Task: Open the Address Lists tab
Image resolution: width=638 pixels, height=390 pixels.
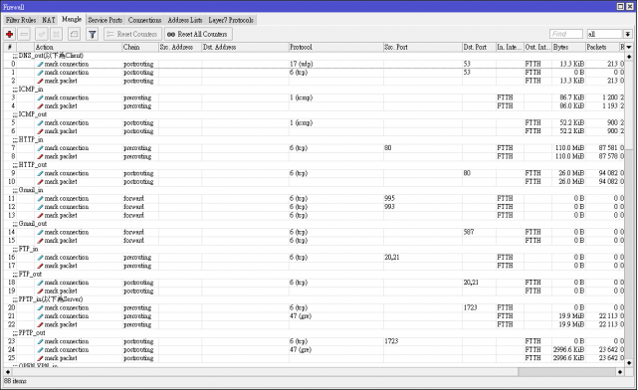Action: (x=185, y=20)
